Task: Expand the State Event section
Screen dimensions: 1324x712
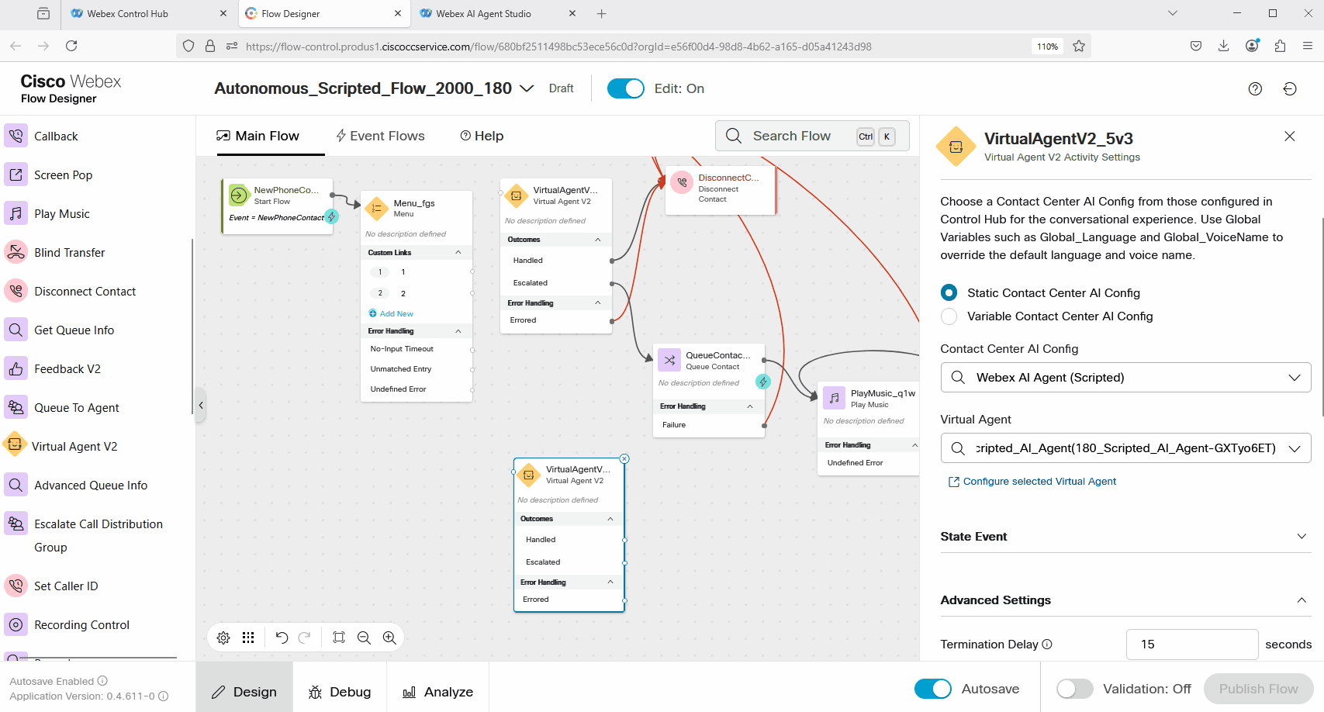Action: [1302, 537]
